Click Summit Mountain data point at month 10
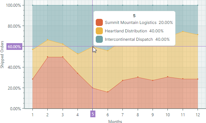206x123 pixels. pos(168,77)
